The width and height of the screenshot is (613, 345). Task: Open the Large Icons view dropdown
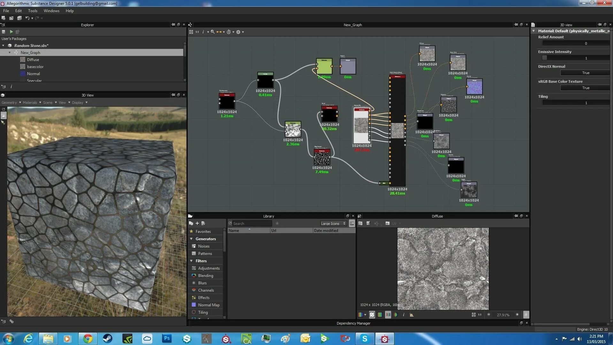tap(333, 223)
